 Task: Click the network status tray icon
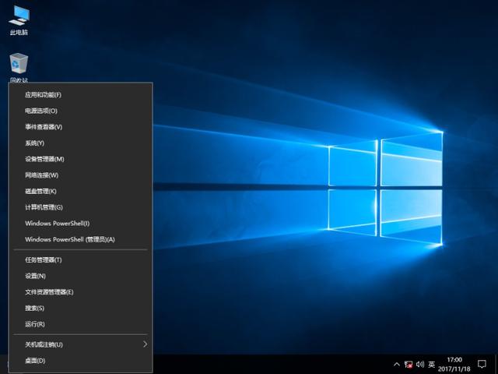coord(409,364)
